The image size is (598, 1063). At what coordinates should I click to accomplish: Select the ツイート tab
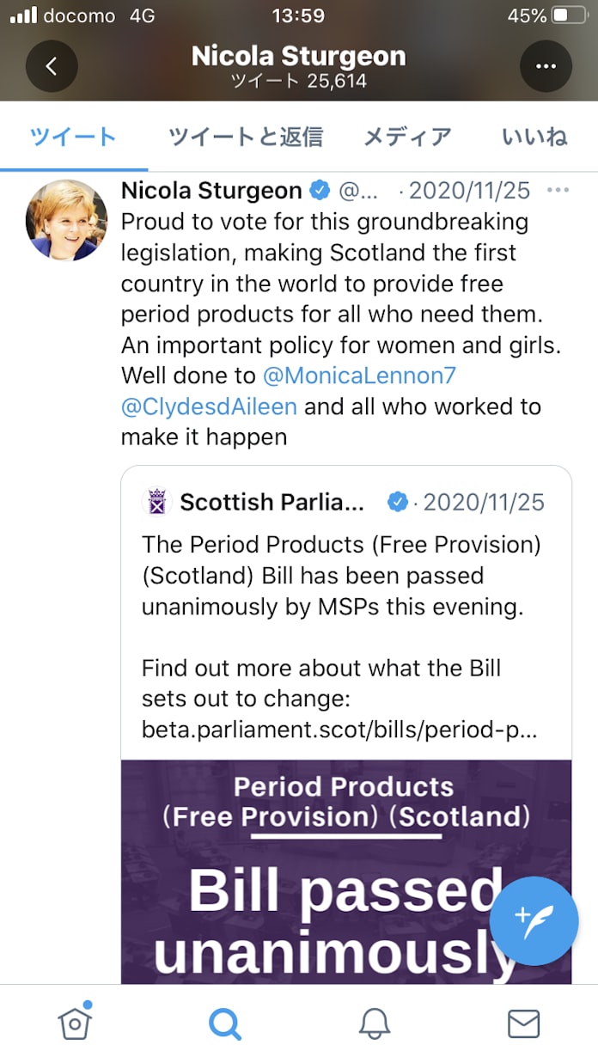[73, 137]
